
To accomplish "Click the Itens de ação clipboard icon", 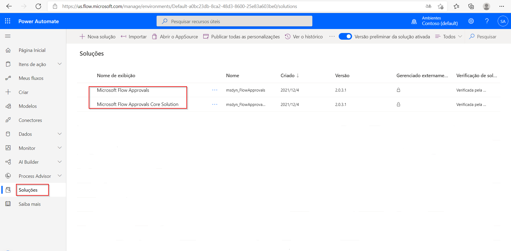I will (8, 64).
